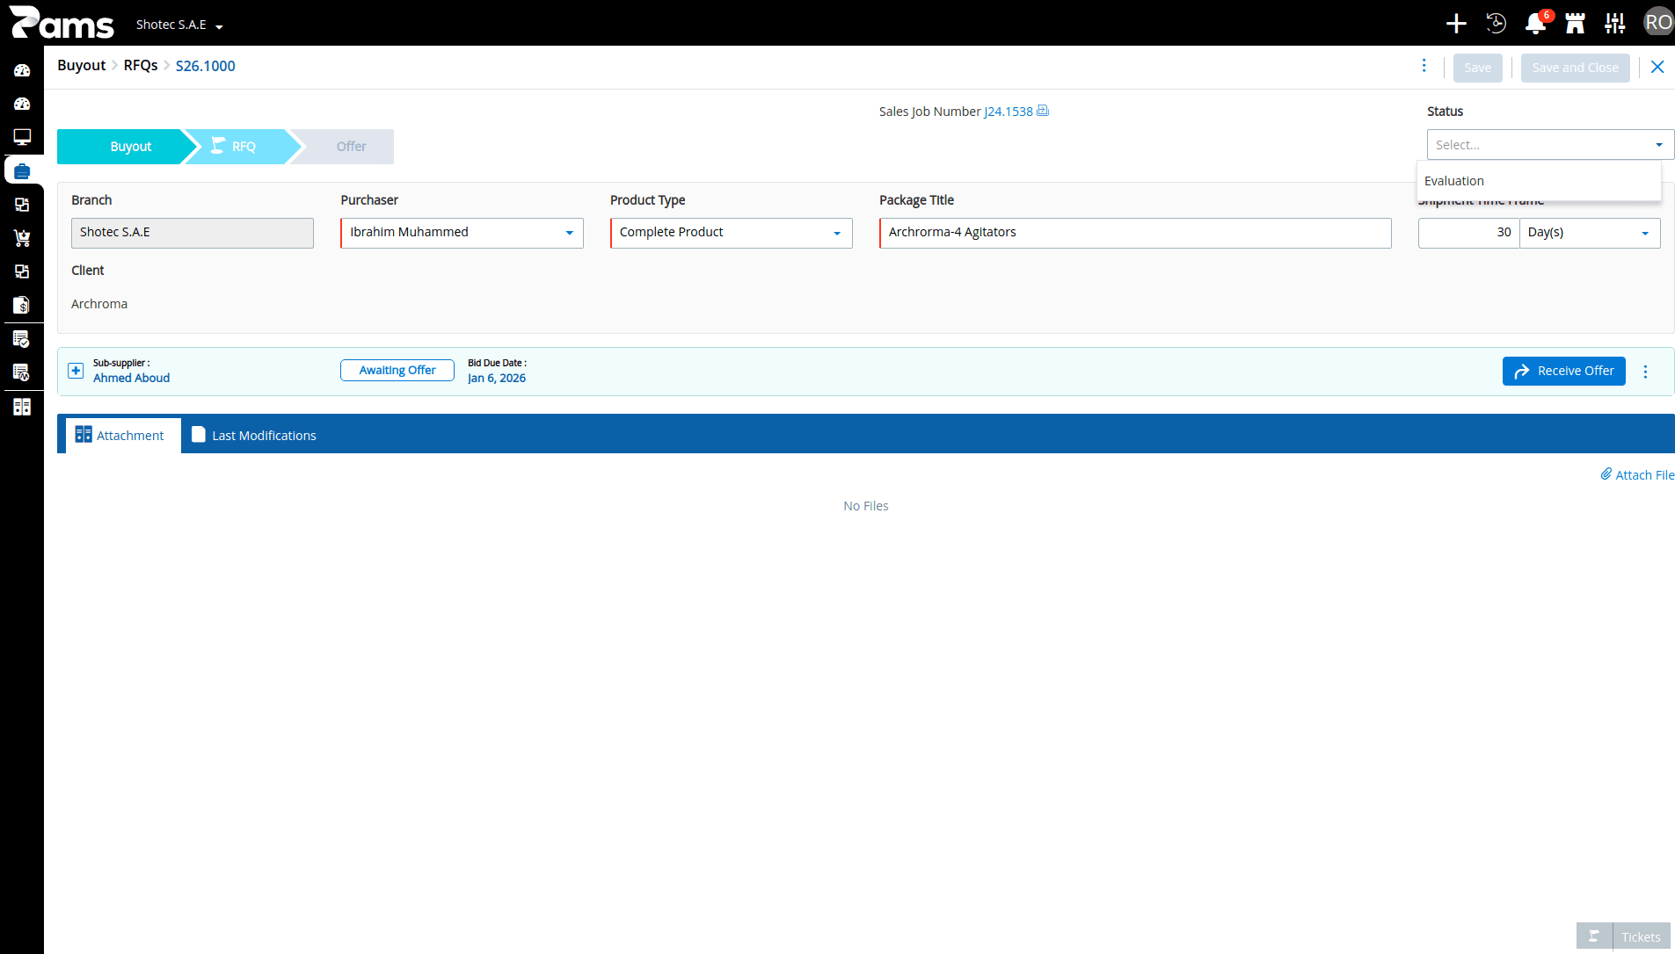
Task: Click the plus add icon in top bar
Action: [x=1456, y=24]
